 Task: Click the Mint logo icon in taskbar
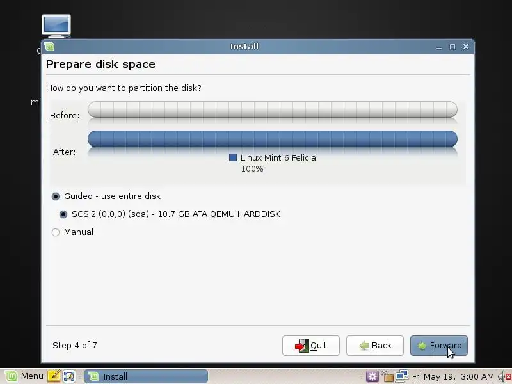click(x=10, y=376)
